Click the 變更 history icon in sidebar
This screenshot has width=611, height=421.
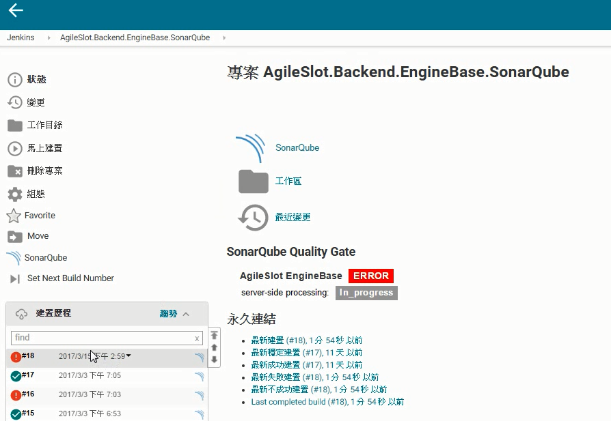(x=15, y=103)
